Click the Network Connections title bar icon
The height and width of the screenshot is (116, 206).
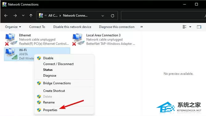point(4,4)
